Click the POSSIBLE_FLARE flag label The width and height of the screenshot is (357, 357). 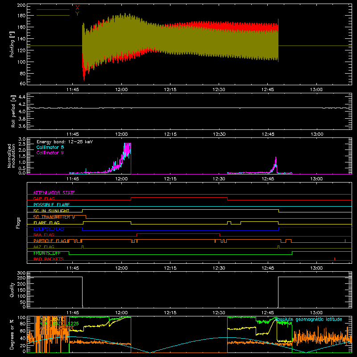[51, 205]
